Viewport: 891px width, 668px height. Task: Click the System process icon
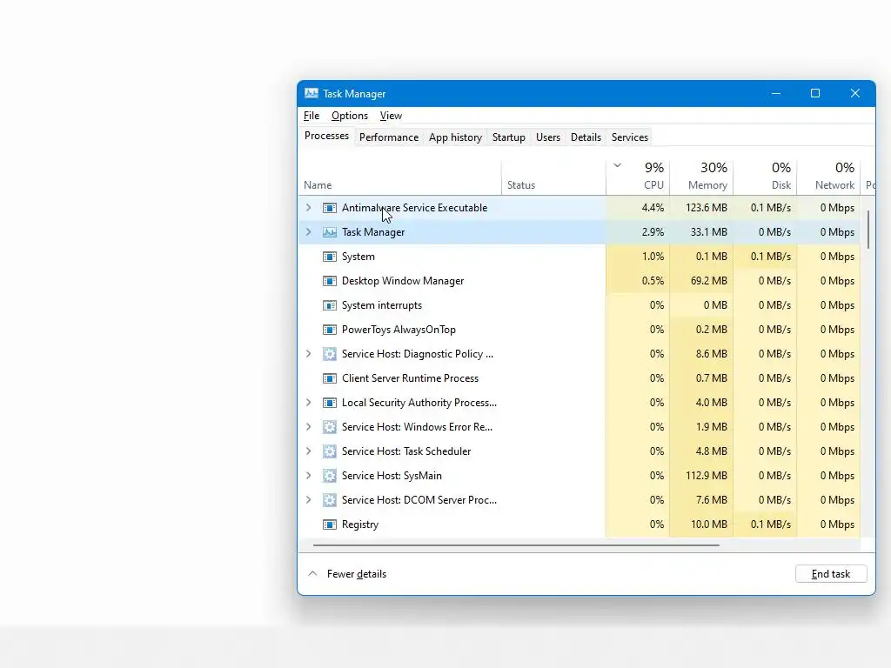[330, 257]
